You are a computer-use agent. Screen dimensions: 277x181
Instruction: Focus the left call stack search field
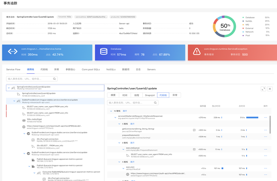pyautogui.click(x=32, y=79)
